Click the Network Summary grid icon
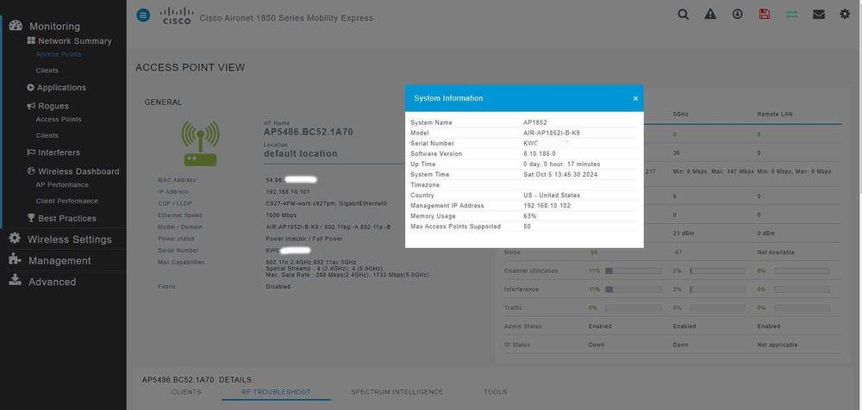Screen dimensions: 862x410 pos(31,40)
